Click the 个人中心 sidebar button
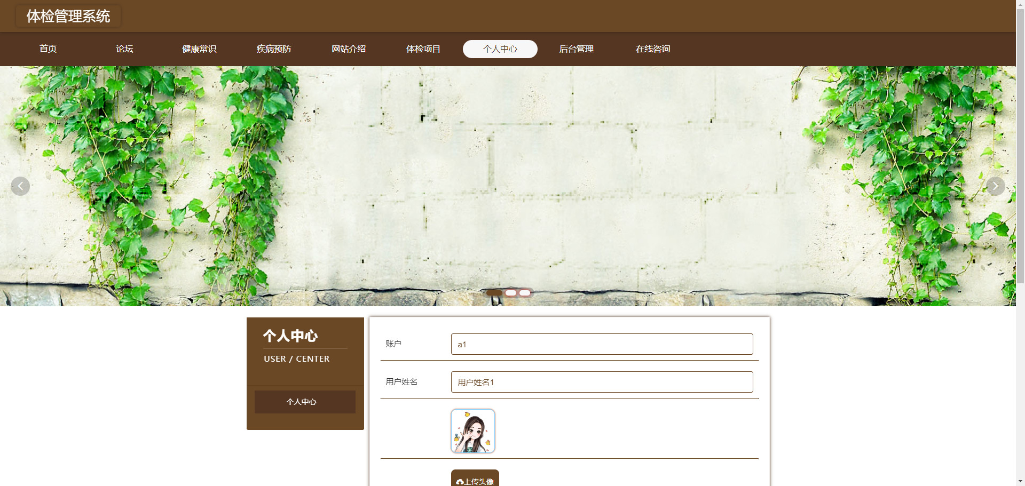The image size is (1025, 486). (305, 402)
